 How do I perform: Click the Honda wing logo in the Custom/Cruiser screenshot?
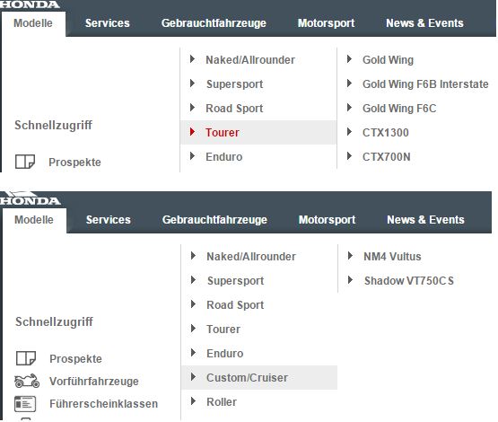[x=30, y=198]
